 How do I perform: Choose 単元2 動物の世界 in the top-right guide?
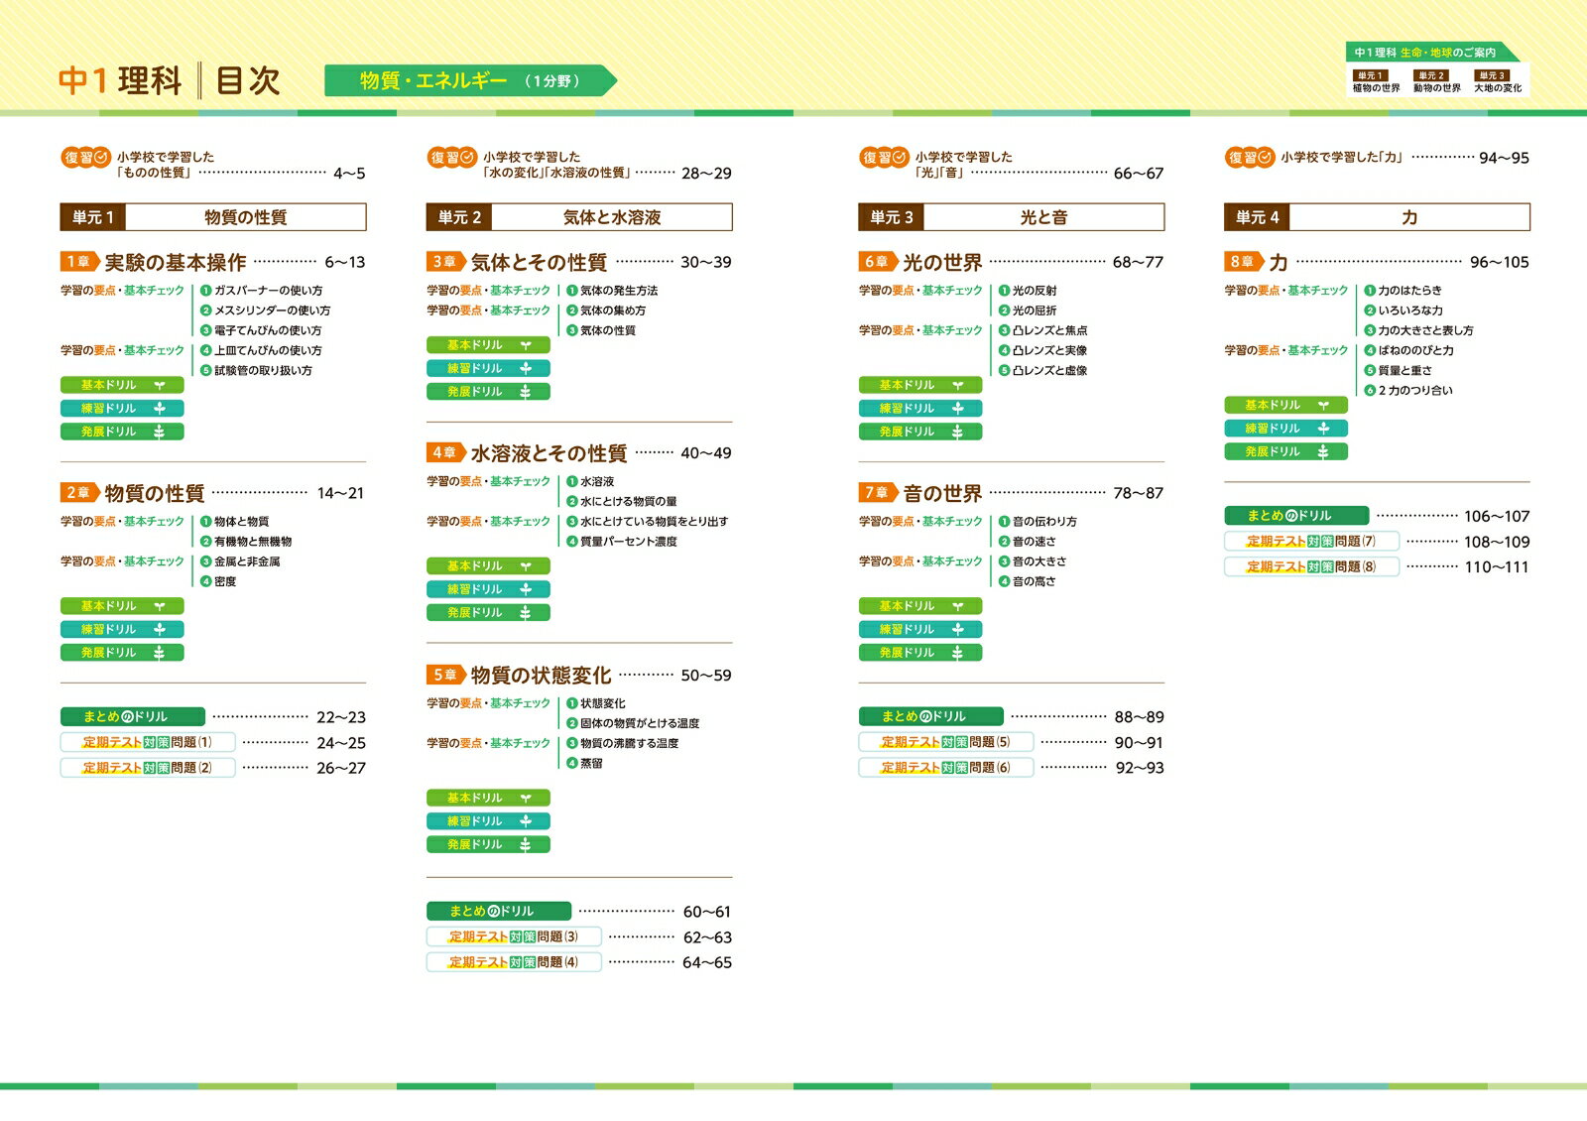1436,82
